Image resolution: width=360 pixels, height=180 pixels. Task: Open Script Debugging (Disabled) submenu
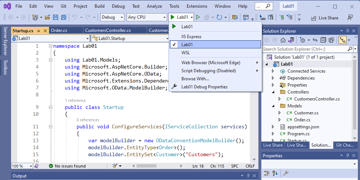[215, 71]
